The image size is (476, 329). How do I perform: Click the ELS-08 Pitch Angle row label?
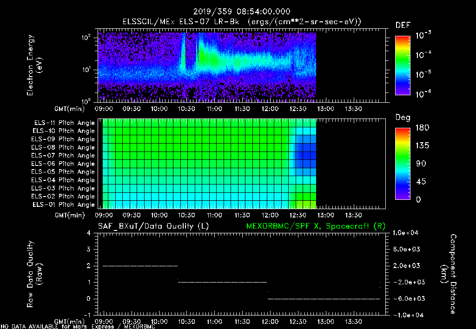point(63,147)
